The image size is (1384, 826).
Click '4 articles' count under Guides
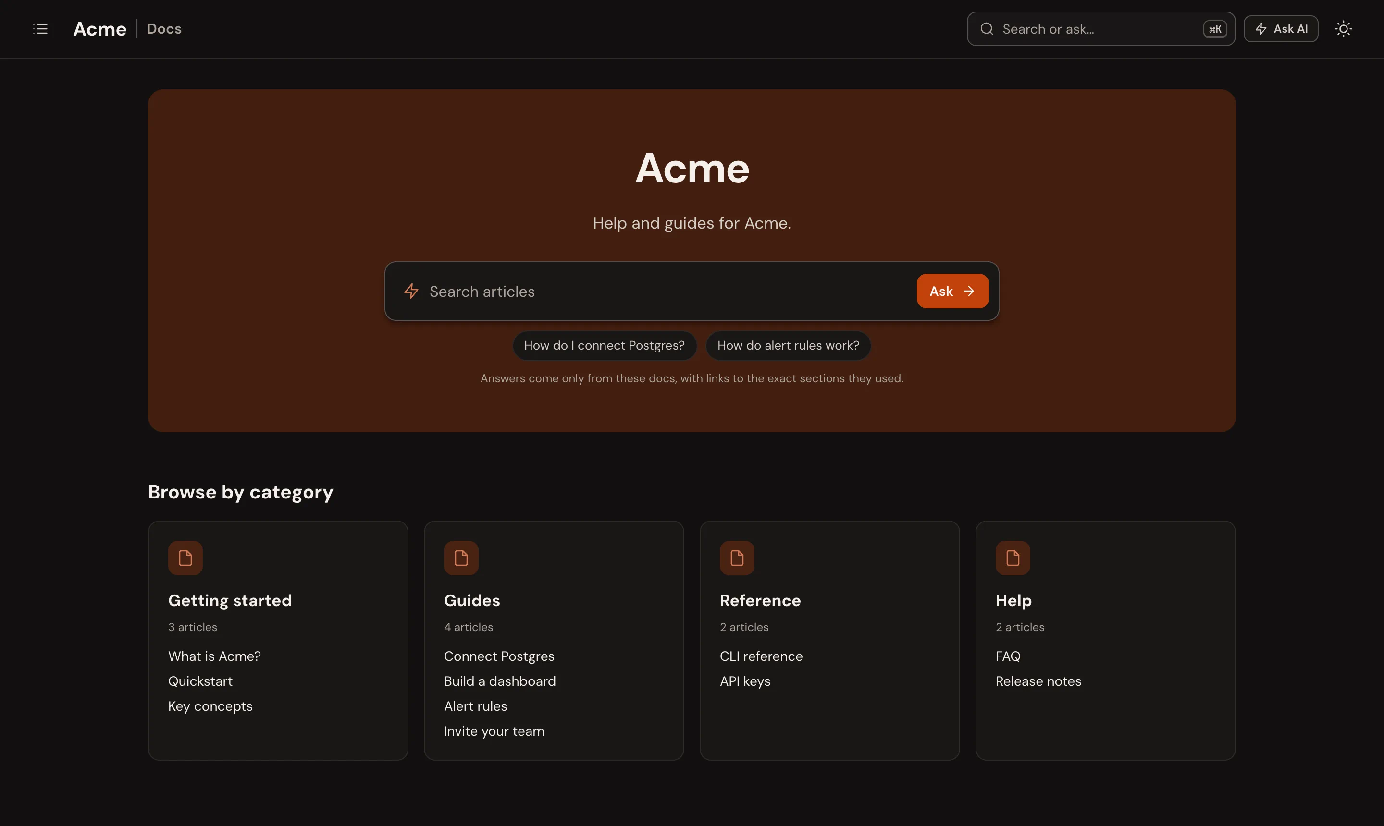click(x=468, y=627)
